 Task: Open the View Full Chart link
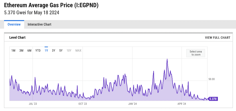[x=218, y=38]
